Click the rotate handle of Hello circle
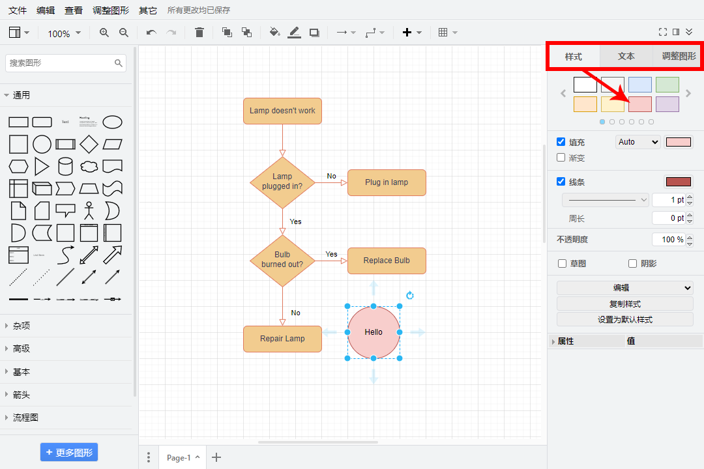 coord(409,295)
